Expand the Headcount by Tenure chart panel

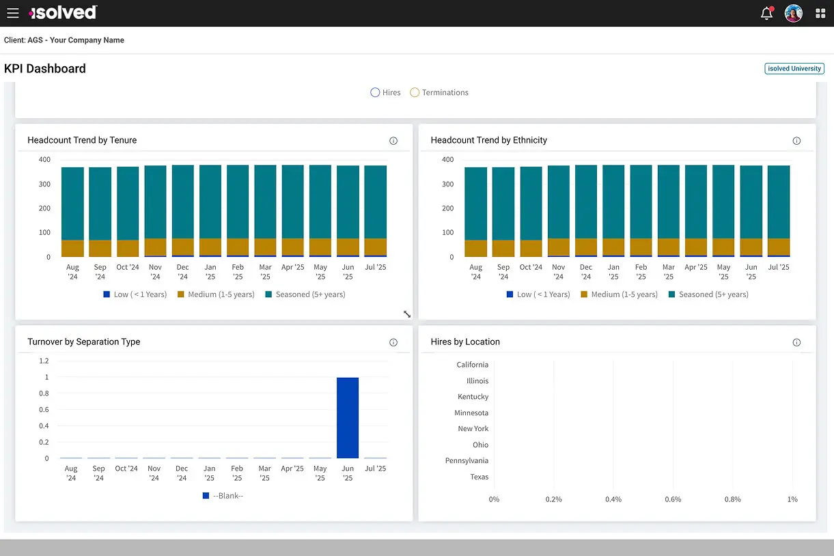click(x=407, y=314)
